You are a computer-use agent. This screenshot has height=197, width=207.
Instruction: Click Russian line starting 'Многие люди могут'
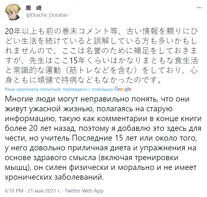tap(97, 99)
